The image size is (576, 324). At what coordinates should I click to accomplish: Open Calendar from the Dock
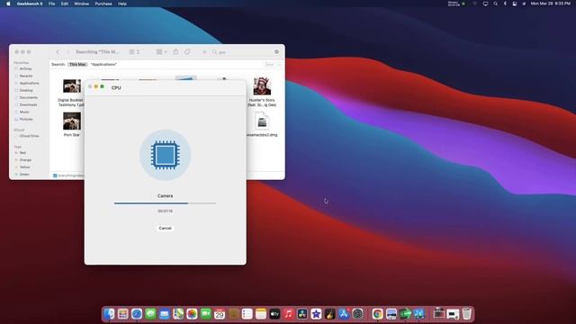click(x=220, y=314)
